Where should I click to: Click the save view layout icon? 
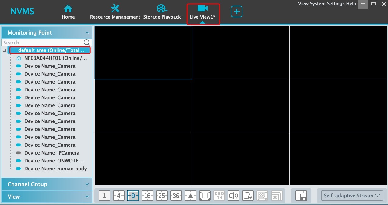(x=301, y=196)
